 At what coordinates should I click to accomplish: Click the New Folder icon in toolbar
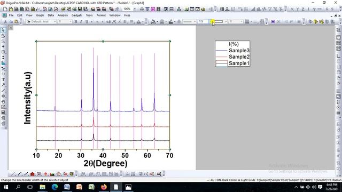tap(11, 9)
